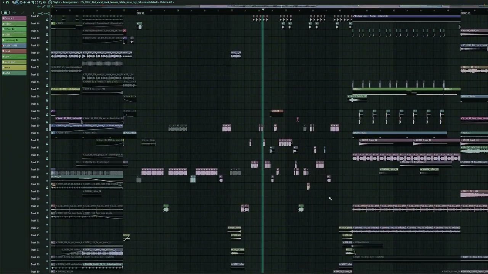Select the SUBcut pattern in the picker
The image size is (488, 274).
click(14, 24)
